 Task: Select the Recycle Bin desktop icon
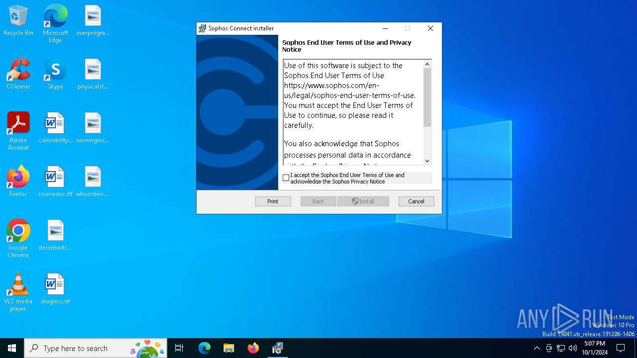(18, 21)
